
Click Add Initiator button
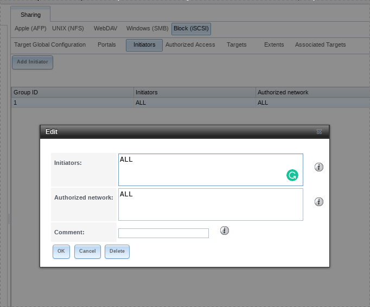[x=33, y=62]
